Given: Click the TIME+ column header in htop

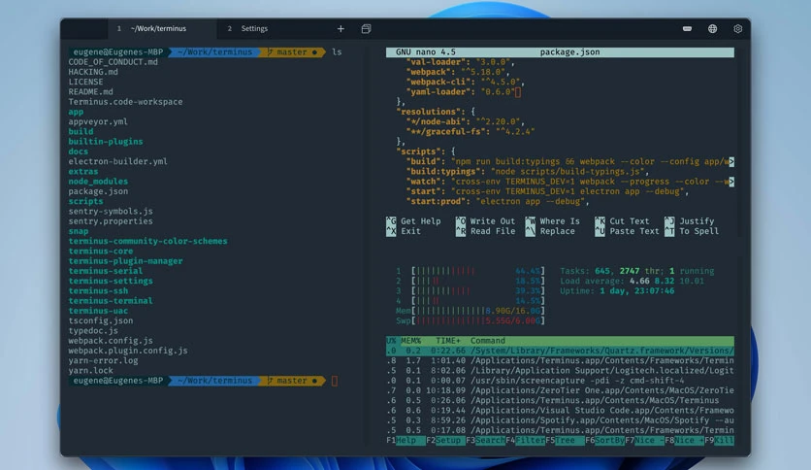Looking at the screenshot, I should pyautogui.click(x=448, y=341).
